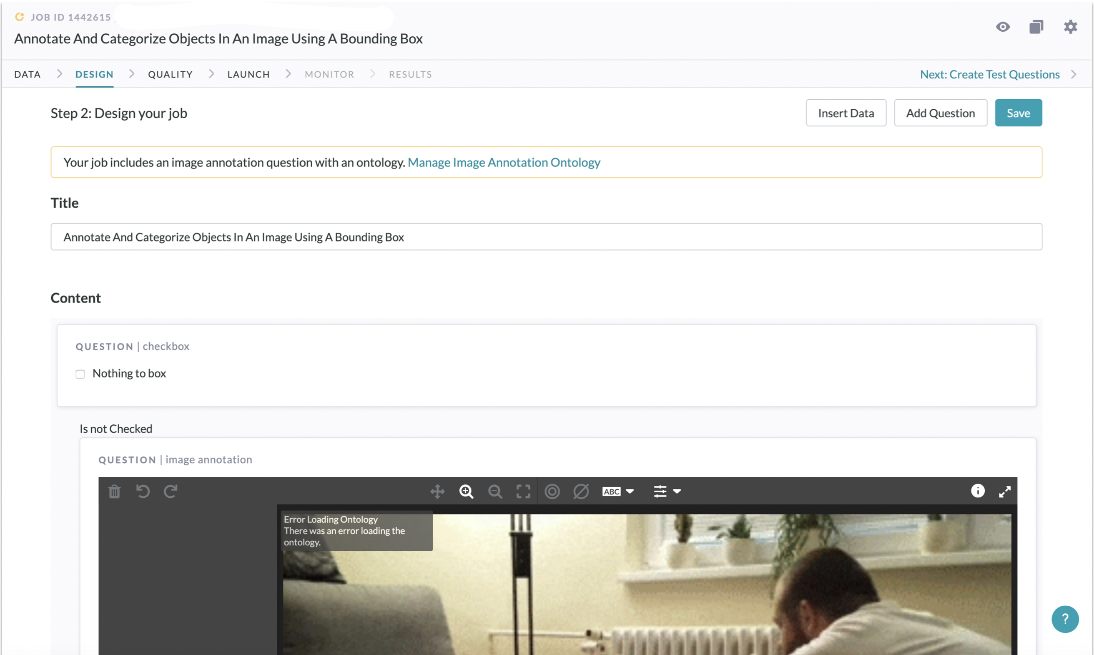Click the focus target circle icon

point(552,491)
